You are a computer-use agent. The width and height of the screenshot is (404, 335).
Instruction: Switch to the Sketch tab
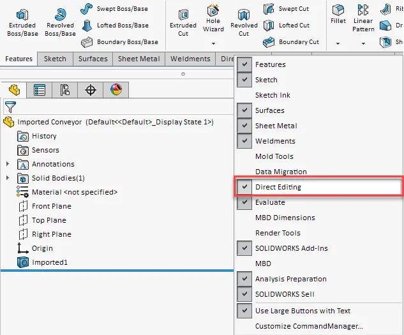pyautogui.click(x=55, y=59)
